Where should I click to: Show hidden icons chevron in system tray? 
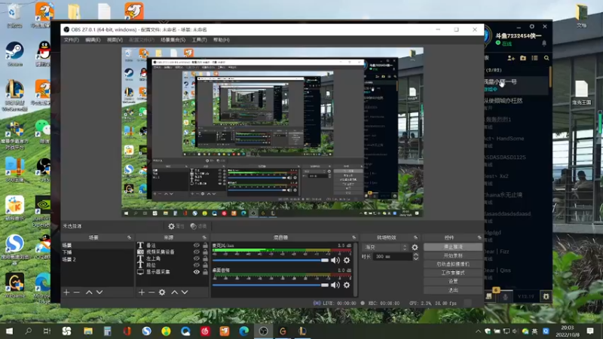pos(478,331)
